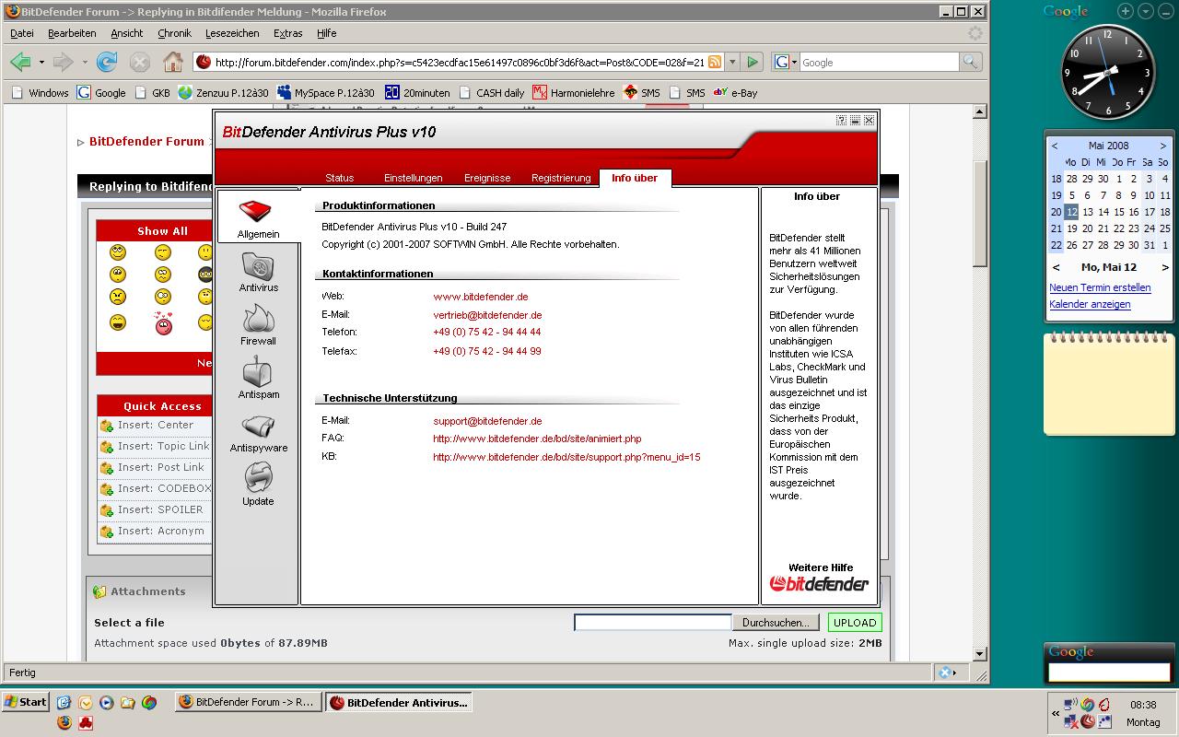Open the Google sidebar options dropdown arrow
1179x737 pixels.
(1145, 11)
